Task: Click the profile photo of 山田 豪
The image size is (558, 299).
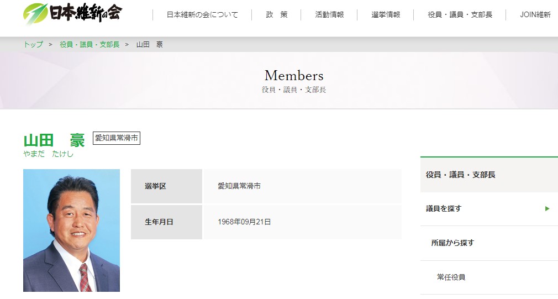Action: [71, 230]
